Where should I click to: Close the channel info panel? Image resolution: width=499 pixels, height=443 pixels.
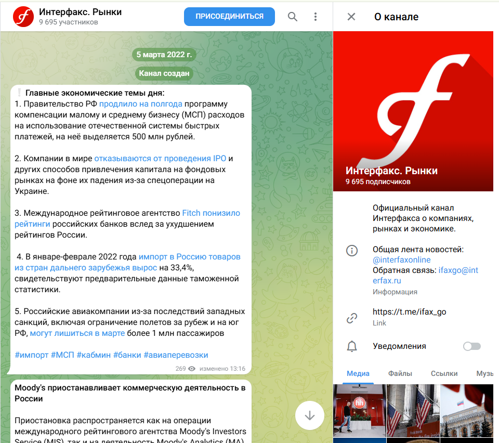tap(351, 17)
